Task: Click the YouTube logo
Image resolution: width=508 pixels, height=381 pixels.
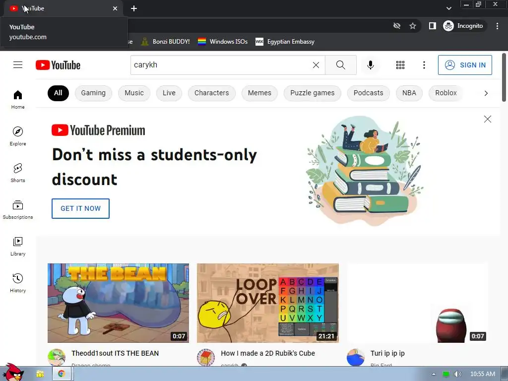Action: (58, 65)
